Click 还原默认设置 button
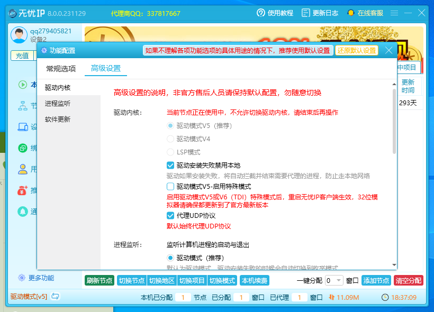This screenshot has width=434, height=312. point(357,50)
